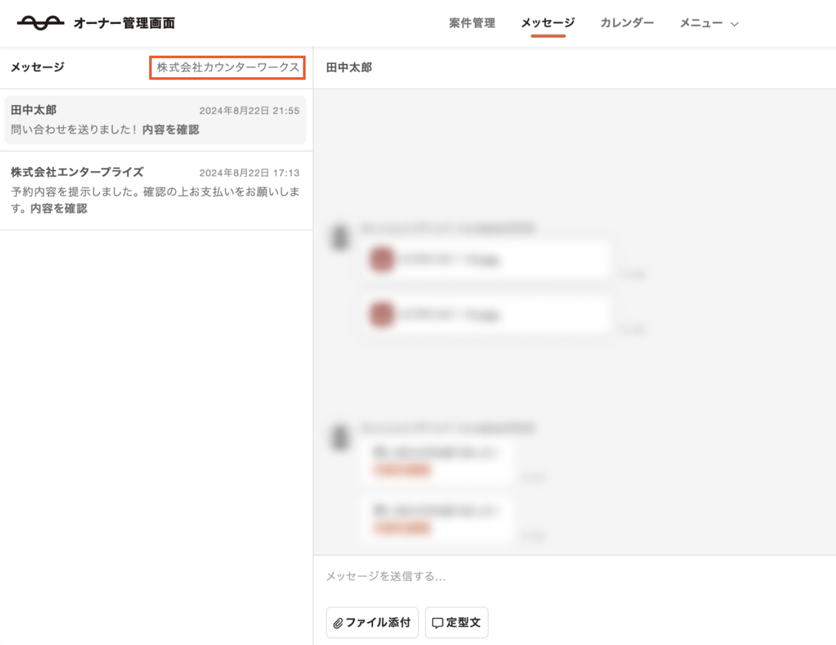This screenshot has width=836, height=645.
Task: Click the orange link in the bottom blurred card
Action: pyautogui.click(x=402, y=528)
